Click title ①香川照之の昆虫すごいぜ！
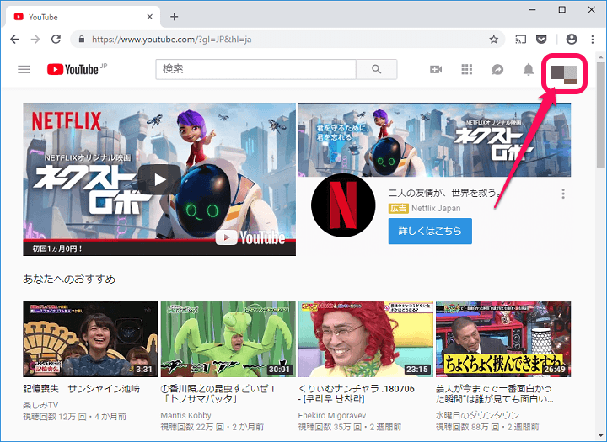607x442 pixels. click(x=218, y=394)
